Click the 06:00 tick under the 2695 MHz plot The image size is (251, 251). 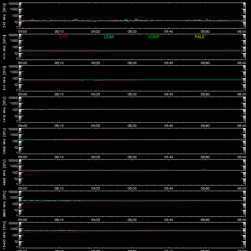click(242, 157)
